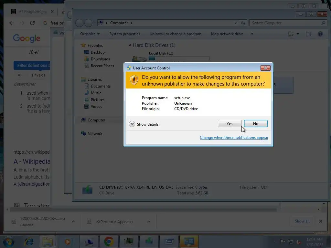This screenshot has height=248, width=331.
Task: Switch to the All Programs.jpg Chrome tab
Action: 33,12
